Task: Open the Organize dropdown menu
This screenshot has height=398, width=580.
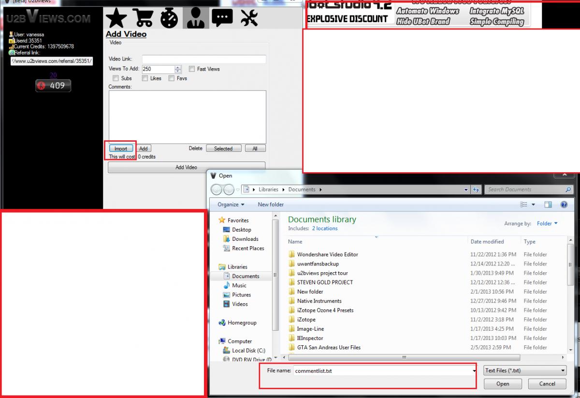Action: tap(231, 205)
